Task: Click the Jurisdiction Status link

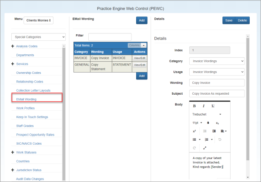Action: (29, 170)
